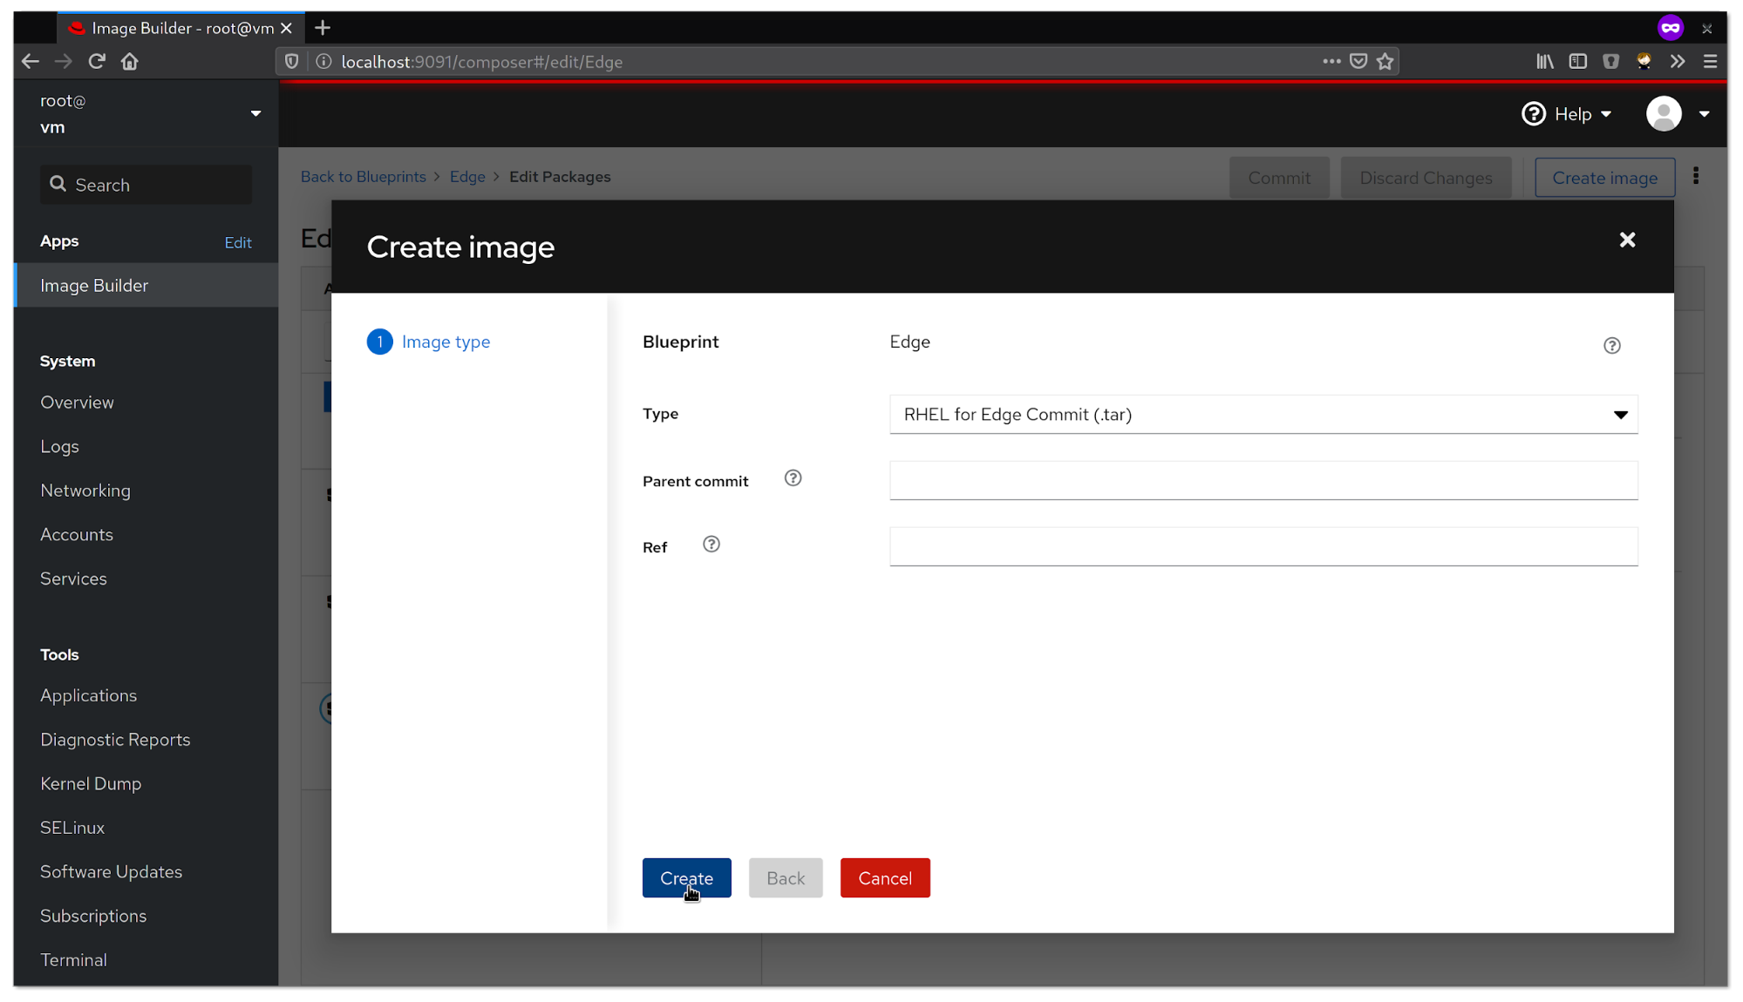Open the kebab menu beside Create image
Image resolution: width=1743 pixels, height=1002 pixels.
[x=1696, y=177]
